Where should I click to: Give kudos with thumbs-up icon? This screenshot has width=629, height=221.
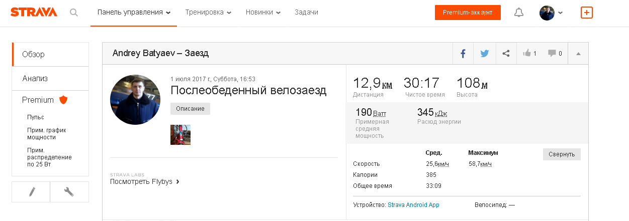point(529,54)
